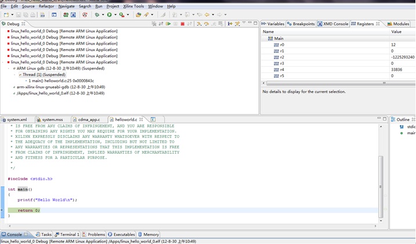This screenshot has width=416, height=244.
Task: Close the helloworld.c editor tab
Action: [x=141, y=119]
